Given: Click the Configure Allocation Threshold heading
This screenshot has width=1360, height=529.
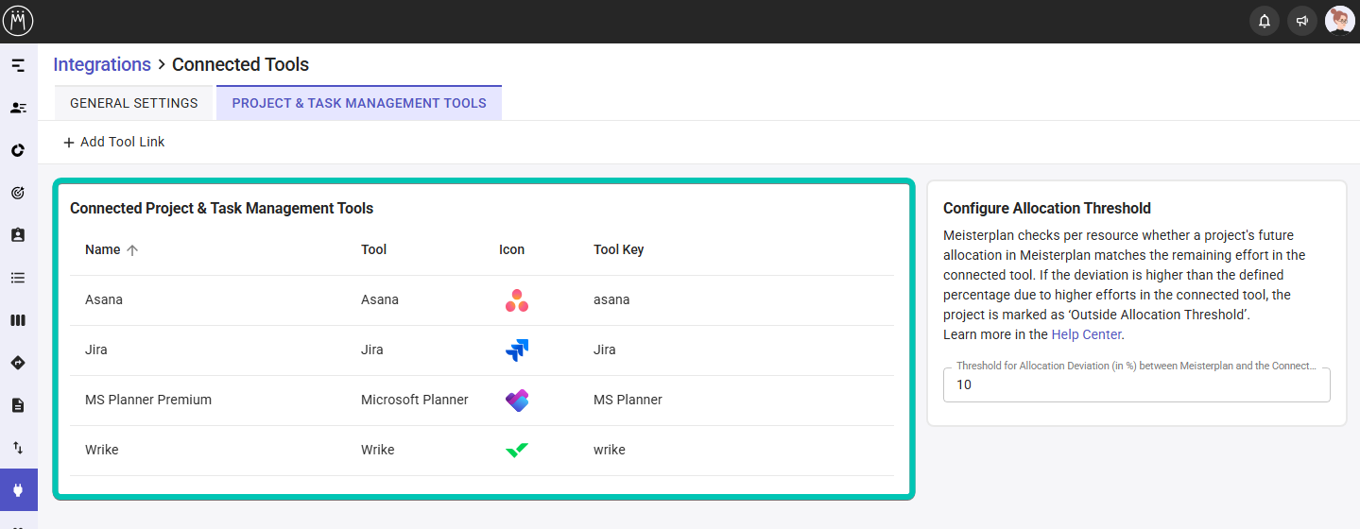Looking at the screenshot, I should tap(1047, 208).
